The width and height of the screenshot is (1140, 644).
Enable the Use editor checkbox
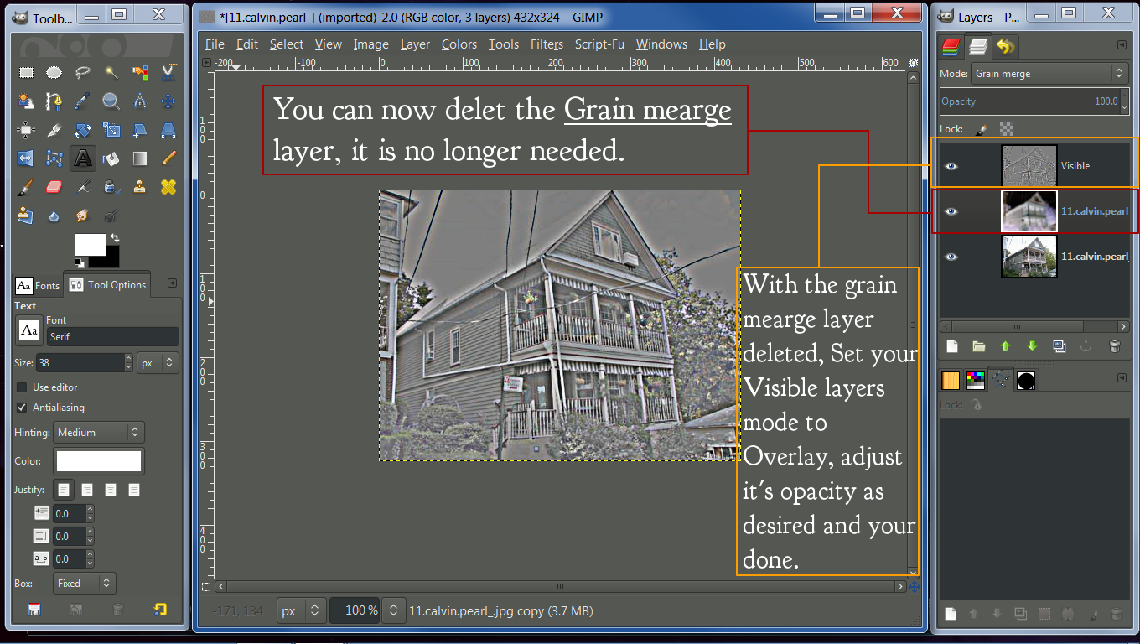click(x=22, y=387)
